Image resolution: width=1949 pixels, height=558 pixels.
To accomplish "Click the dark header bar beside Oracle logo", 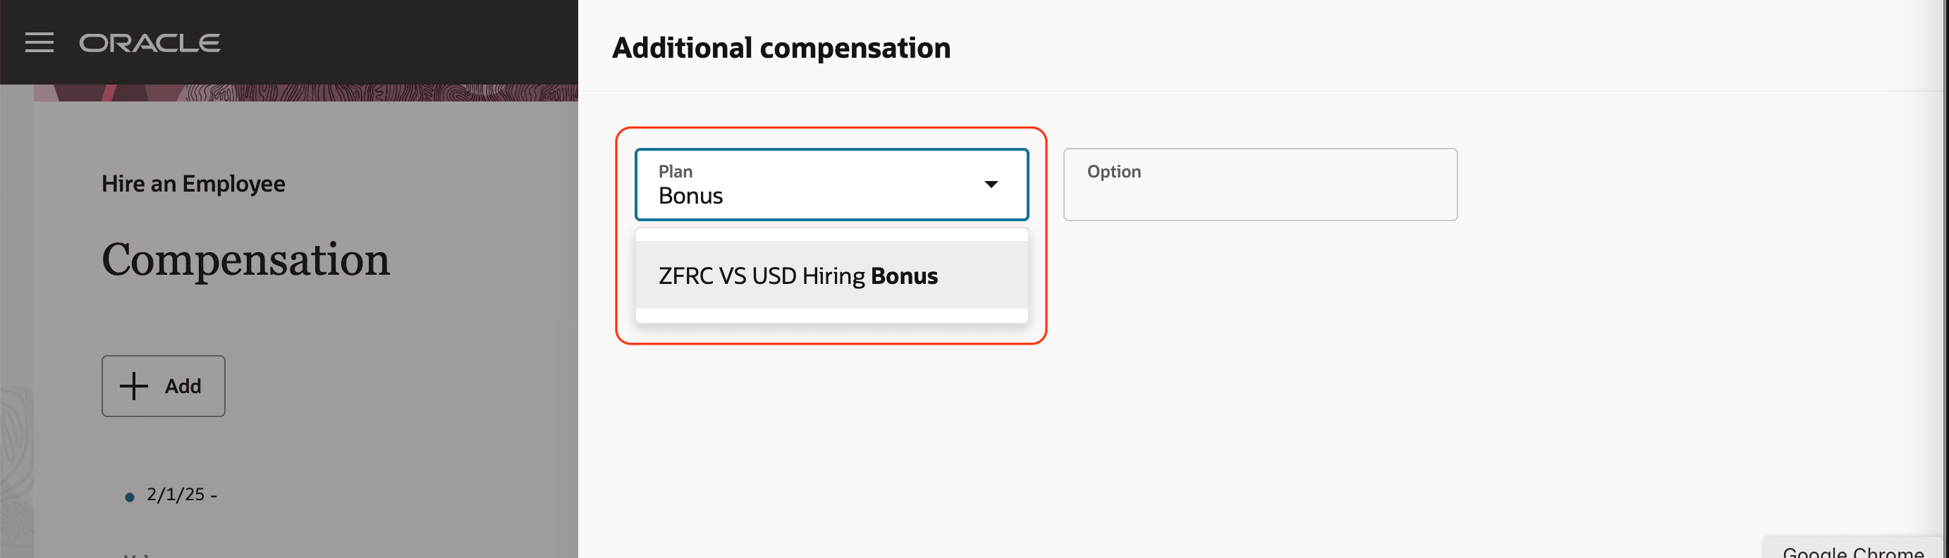I will 400,42.
